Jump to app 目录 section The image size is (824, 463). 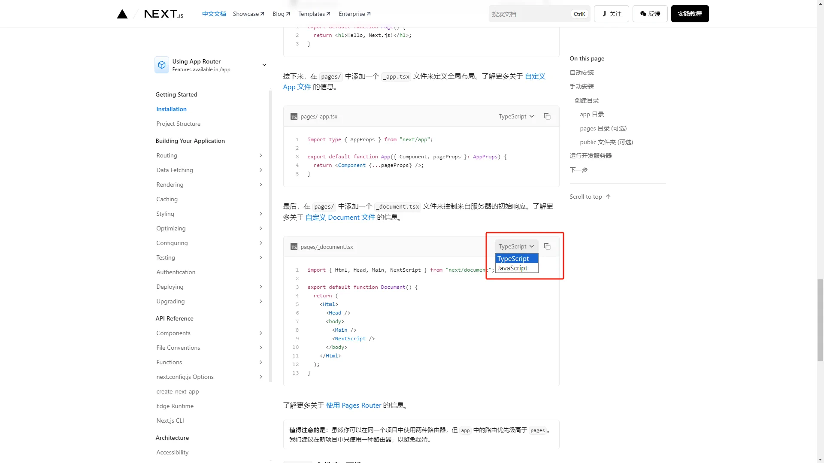(592, 114)
